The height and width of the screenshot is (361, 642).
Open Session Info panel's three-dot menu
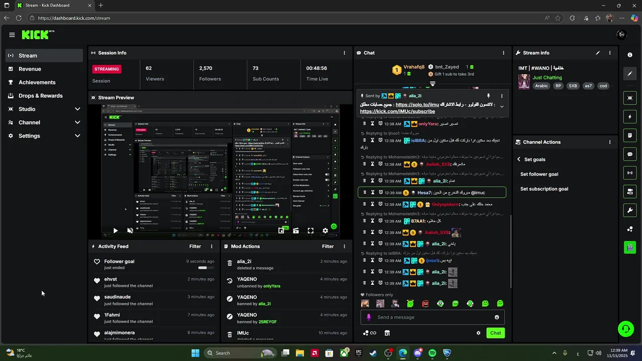pos(344,53)
